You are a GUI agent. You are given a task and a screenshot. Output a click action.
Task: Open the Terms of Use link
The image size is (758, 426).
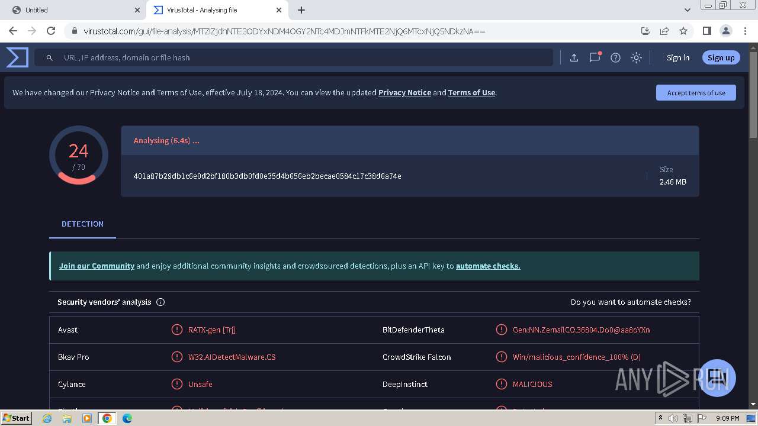point(471,92)
